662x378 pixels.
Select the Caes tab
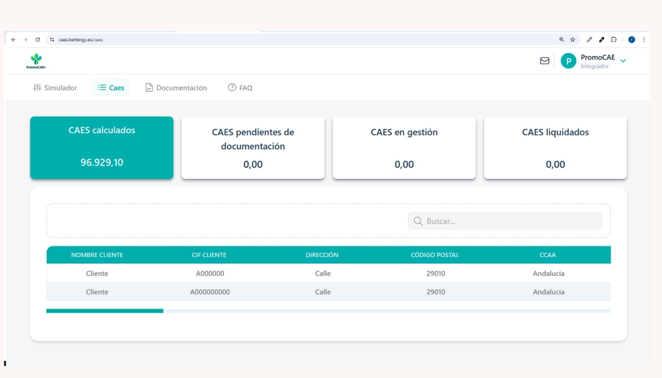coord(111,88)
